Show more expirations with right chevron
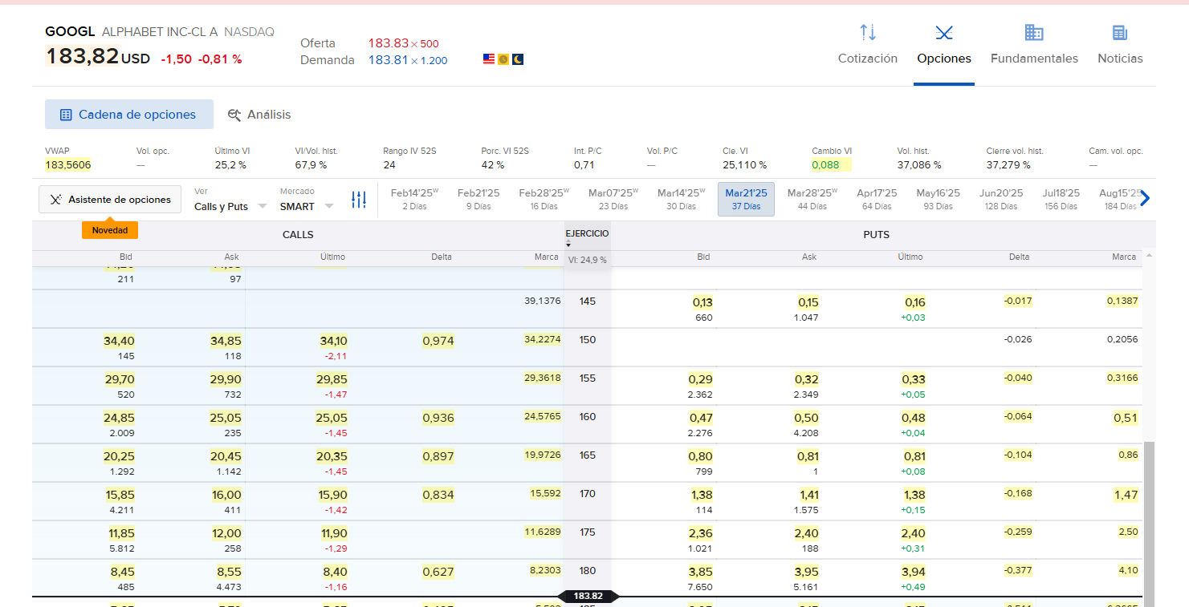The height and width of the screenshot is (607, 1189). (1145, 199)
